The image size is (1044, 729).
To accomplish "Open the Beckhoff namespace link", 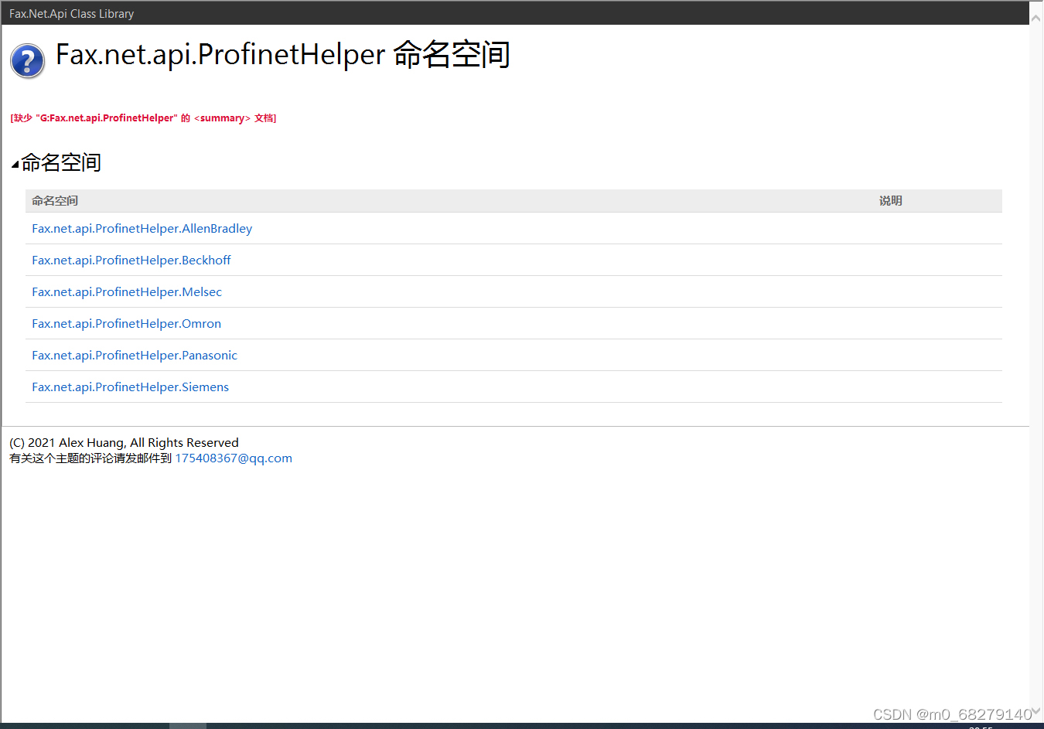I will tap(131, 261).
